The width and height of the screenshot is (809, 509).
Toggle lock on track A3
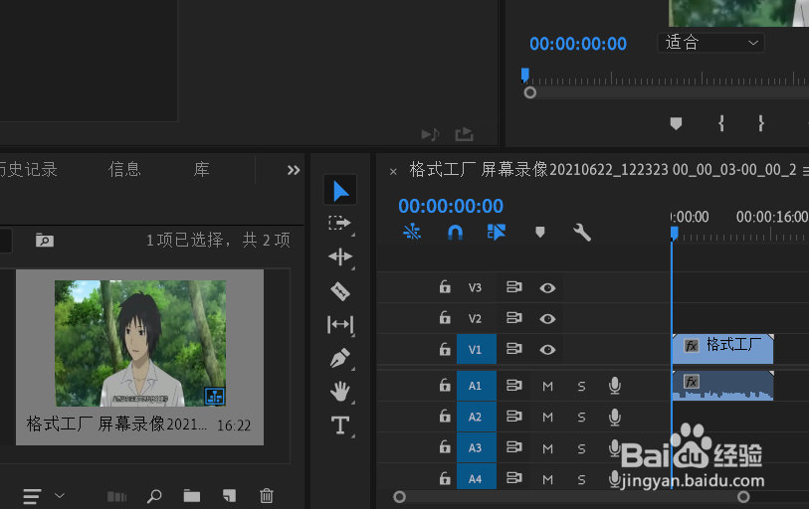(445, 447)
